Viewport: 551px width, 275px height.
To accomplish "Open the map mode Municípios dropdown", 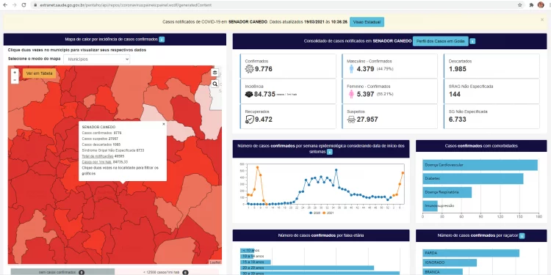I will 97,59.
